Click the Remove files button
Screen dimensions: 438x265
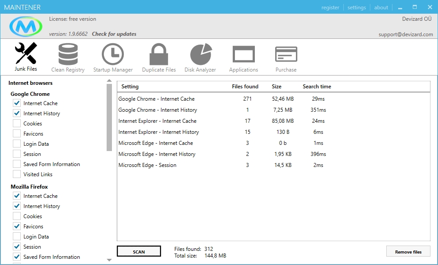click(x=408, y=252)
